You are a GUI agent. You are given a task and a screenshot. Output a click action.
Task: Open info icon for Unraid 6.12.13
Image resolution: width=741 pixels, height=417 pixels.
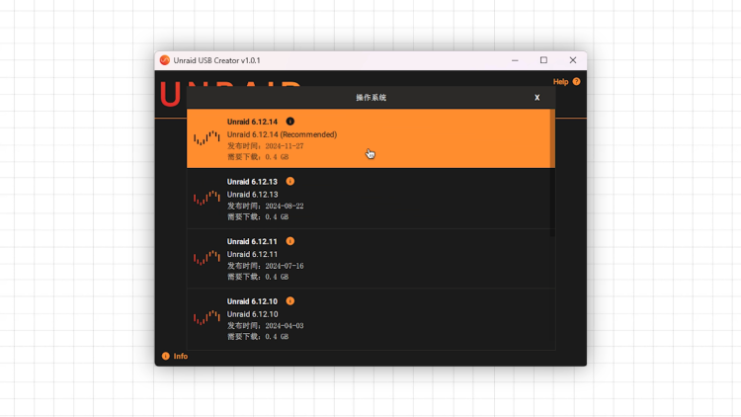click(290, 182)
